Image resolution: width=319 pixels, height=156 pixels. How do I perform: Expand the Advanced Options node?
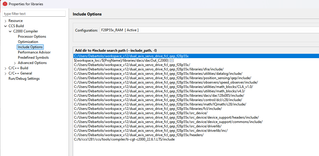15,63
